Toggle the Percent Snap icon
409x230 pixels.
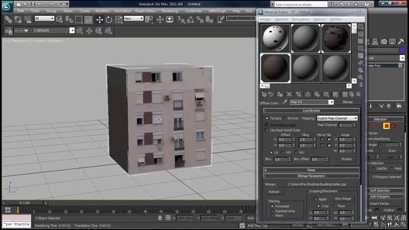point(200,20)
